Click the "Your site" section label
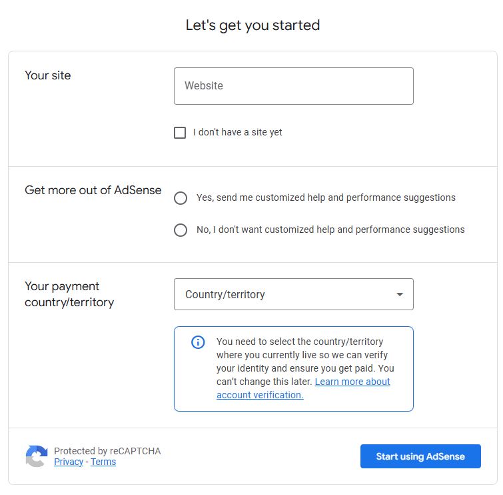503x495 pixels. (48, 75)
